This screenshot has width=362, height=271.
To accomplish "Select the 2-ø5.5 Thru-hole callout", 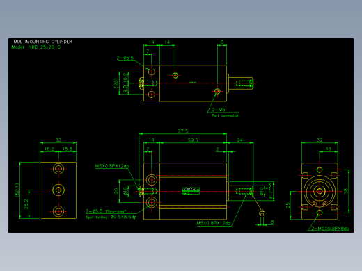I will (106, 211).
